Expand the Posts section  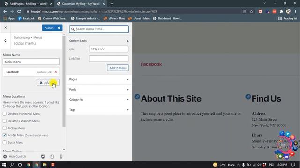click(99, 90)
